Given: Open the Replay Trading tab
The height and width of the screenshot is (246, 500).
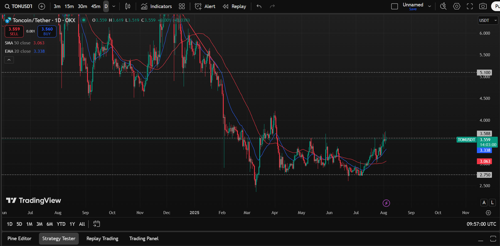Looking at the screenshot, I should pyautogui.click(x=102, y=239).
